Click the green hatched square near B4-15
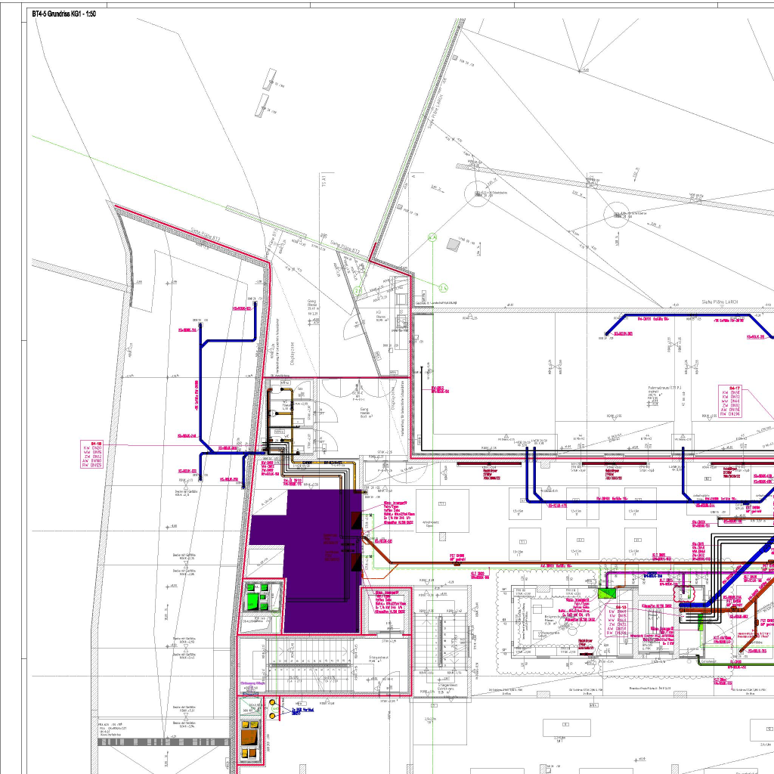Viewport: 774px width, 774px height. click(607, 594)
